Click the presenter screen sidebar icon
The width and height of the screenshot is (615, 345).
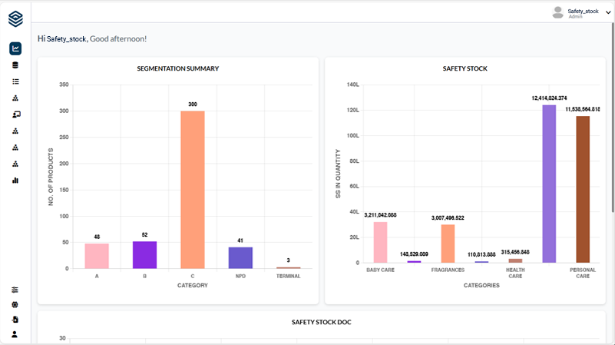tap(15, 114)
